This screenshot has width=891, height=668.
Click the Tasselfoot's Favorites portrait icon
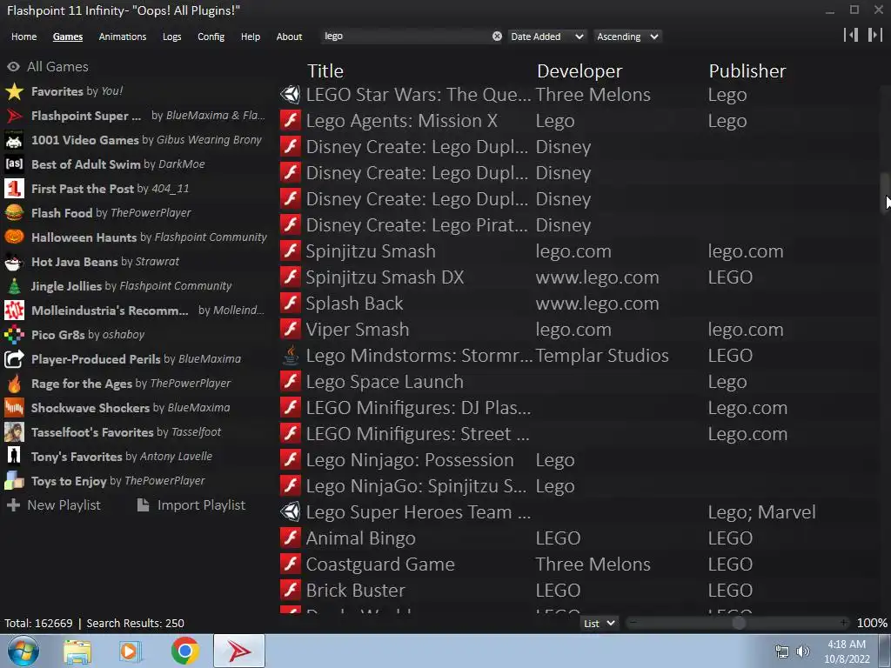14,432
